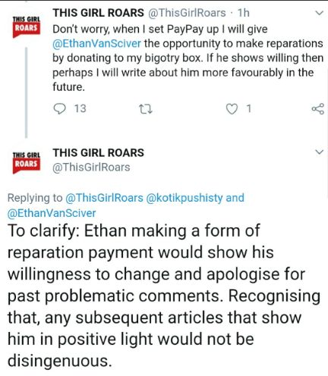328x376 pixels.
Task: Share the first tweet via share icon
Action: pos(318,108)
